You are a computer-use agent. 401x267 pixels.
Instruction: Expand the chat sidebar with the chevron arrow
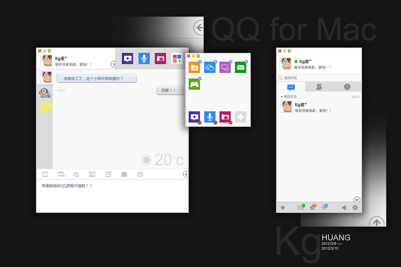pyautogui.click(x=186, y=174)
